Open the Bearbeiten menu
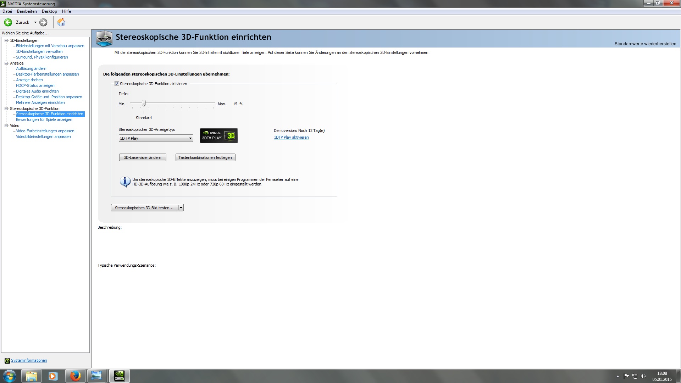 pos(27,11)
